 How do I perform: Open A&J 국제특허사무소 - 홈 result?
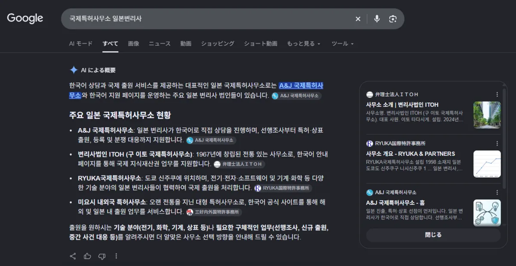coord(395,203)
